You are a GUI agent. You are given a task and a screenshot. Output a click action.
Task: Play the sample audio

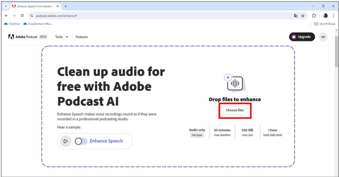(66, 141)
